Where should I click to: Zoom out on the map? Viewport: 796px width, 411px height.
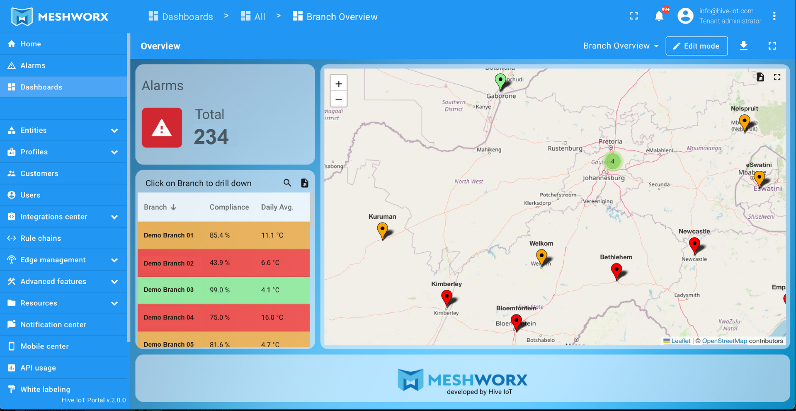(x=339, y=100)
